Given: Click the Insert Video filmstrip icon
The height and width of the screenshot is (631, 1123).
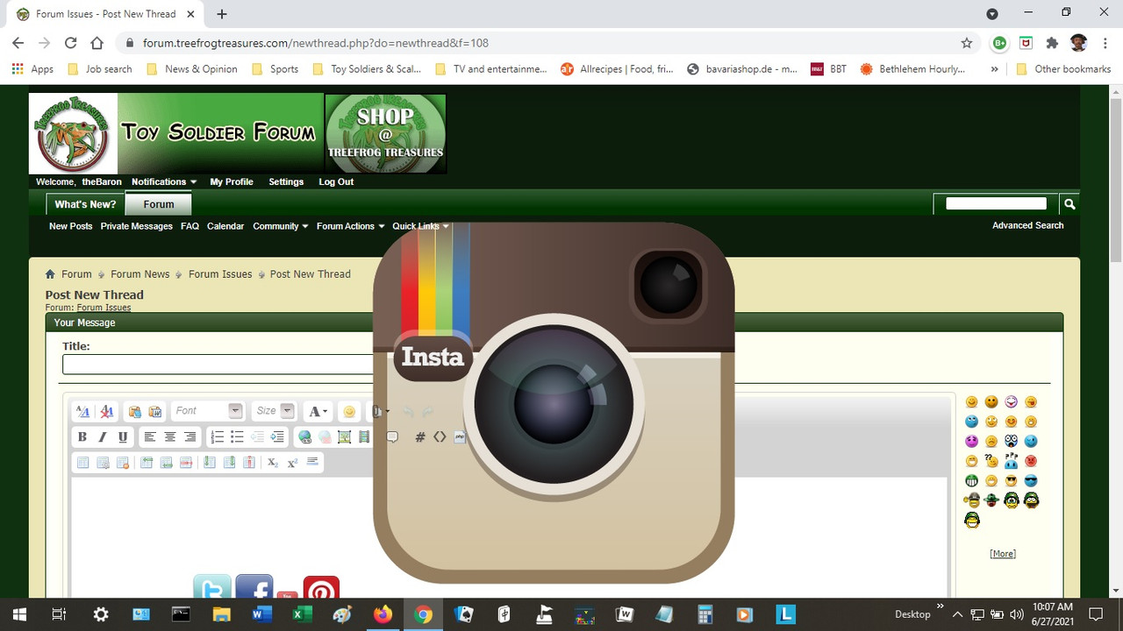Looking at the screenshot, I should tap(364, 436).
